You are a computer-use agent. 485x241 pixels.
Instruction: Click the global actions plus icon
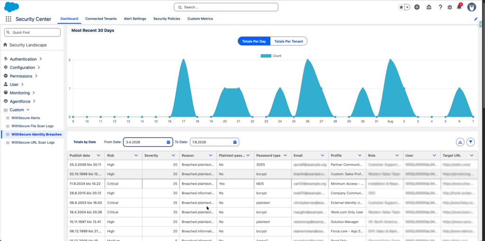click(x=417, y=7)
